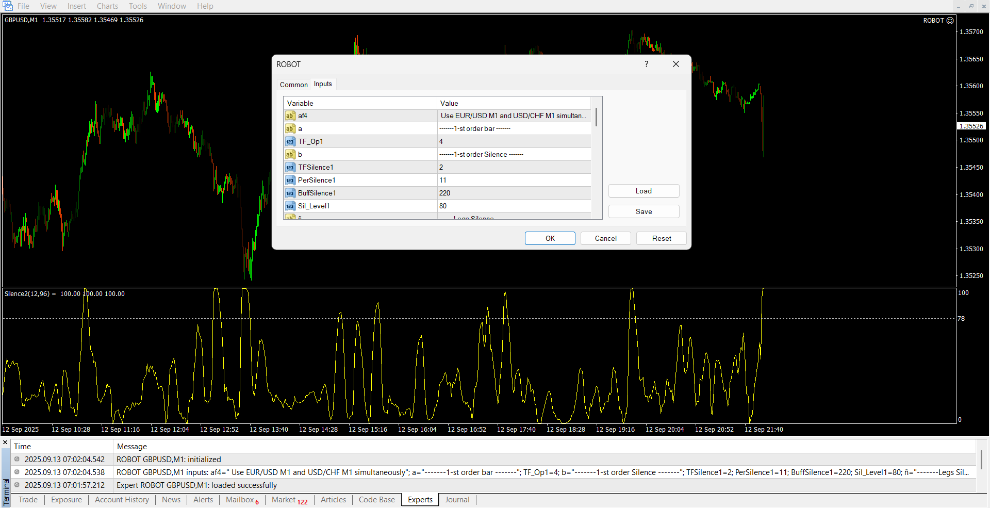Reset inputs with the Reset button
Image resolution: width=990 pixels, height=508 pixels.
pos(661,238)
